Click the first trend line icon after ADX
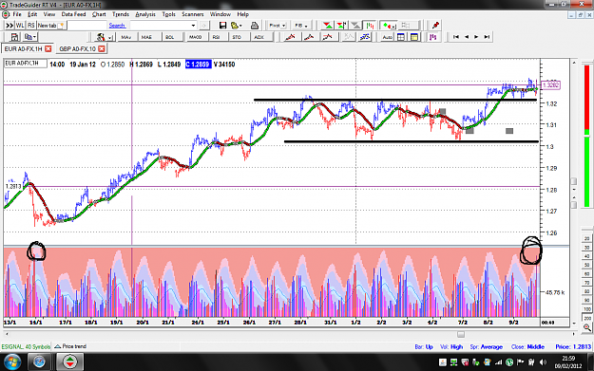This screenshot has height=371, width=594. point(291,37)
